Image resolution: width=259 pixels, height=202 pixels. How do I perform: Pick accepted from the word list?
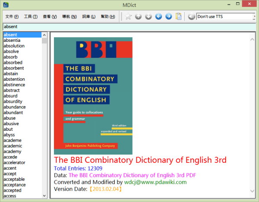pyautogui.click(x=13, y=190)
